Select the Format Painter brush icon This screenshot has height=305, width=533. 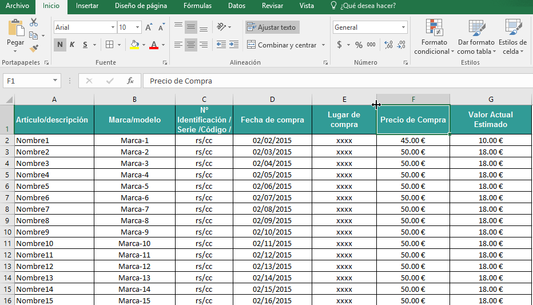[x=34, y=49]
